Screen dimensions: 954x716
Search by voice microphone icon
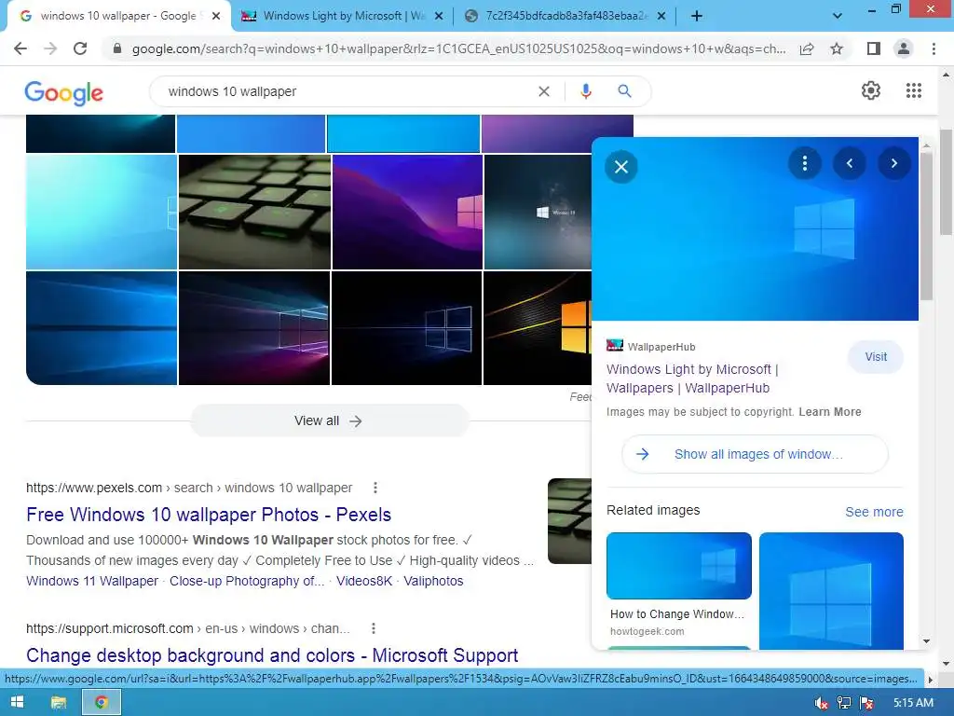coord(586,91)
